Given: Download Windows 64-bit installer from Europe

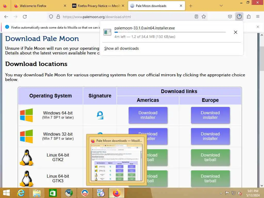Looking at the screenshot, I should pyautogui.click(x=210, y=115).
